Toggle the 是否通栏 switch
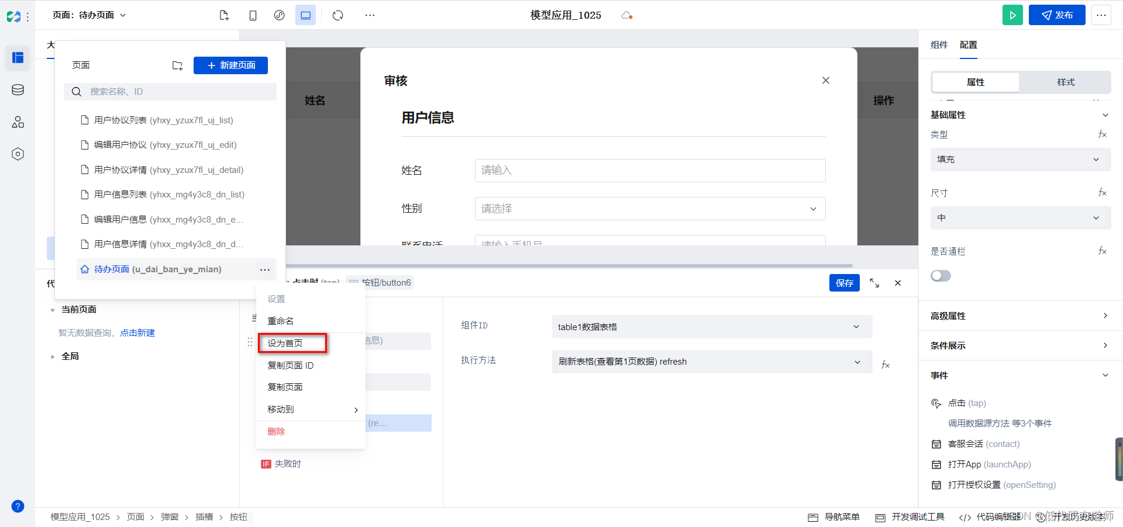The image size is (1123, 527). tap(941, 276)
